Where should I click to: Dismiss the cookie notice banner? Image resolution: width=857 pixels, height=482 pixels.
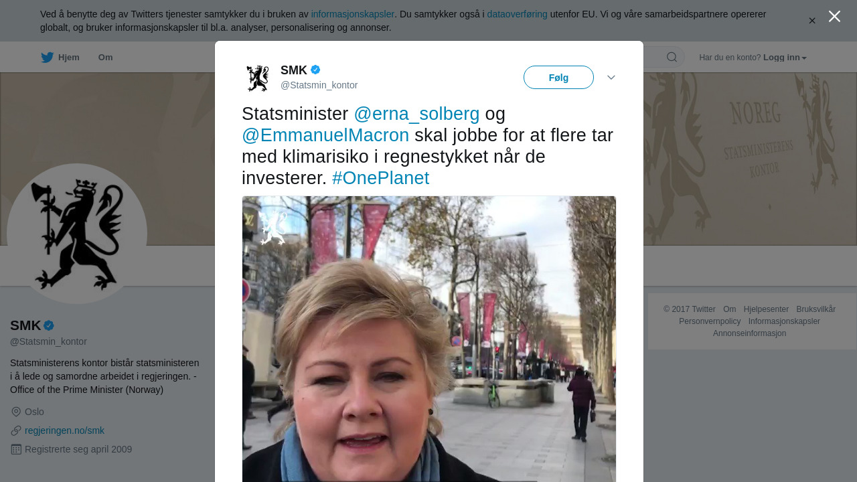tap(812, 21)
